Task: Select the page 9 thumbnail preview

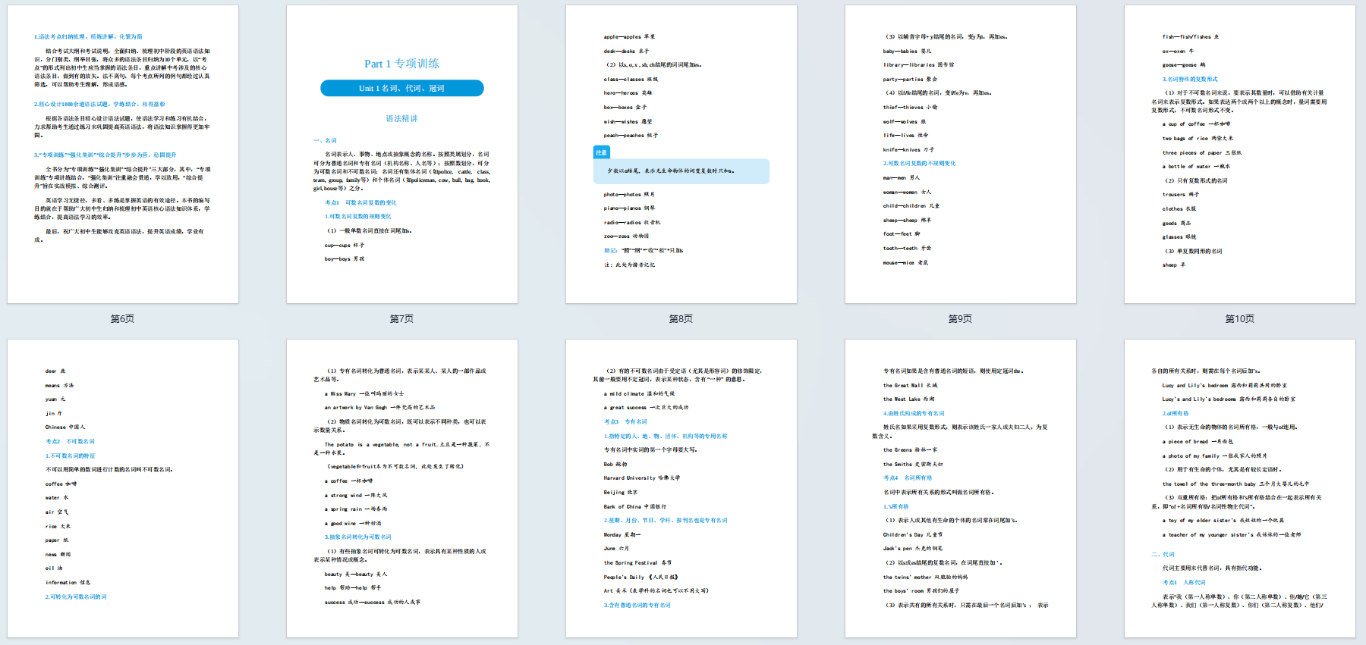Action: point(961,155)
